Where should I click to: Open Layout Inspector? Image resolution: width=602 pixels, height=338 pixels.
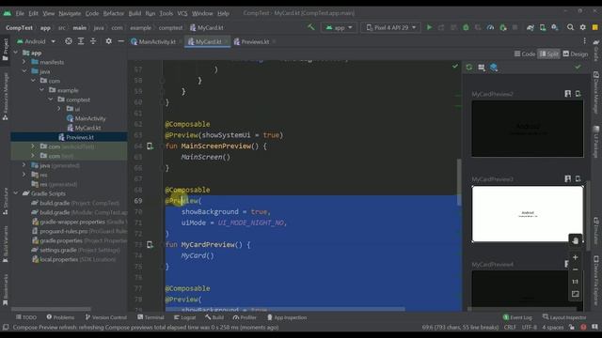[x=564, y=317]
